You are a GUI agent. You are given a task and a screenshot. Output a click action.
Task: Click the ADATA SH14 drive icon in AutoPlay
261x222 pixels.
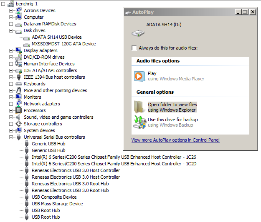point(138,32)
